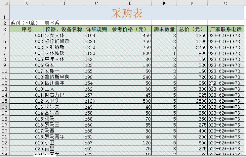Select column G header
This screenshot has width=246, height=157.
225,3
